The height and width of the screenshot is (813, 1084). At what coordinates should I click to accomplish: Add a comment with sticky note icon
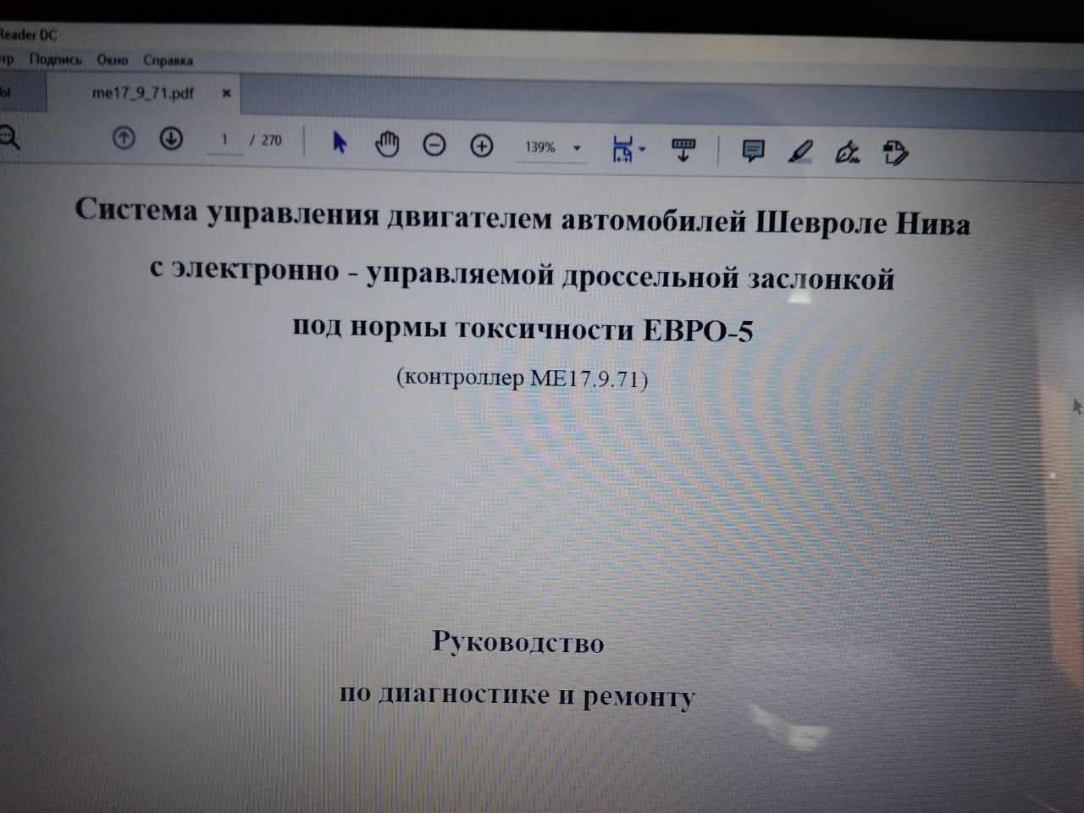(x=752, y=152)
